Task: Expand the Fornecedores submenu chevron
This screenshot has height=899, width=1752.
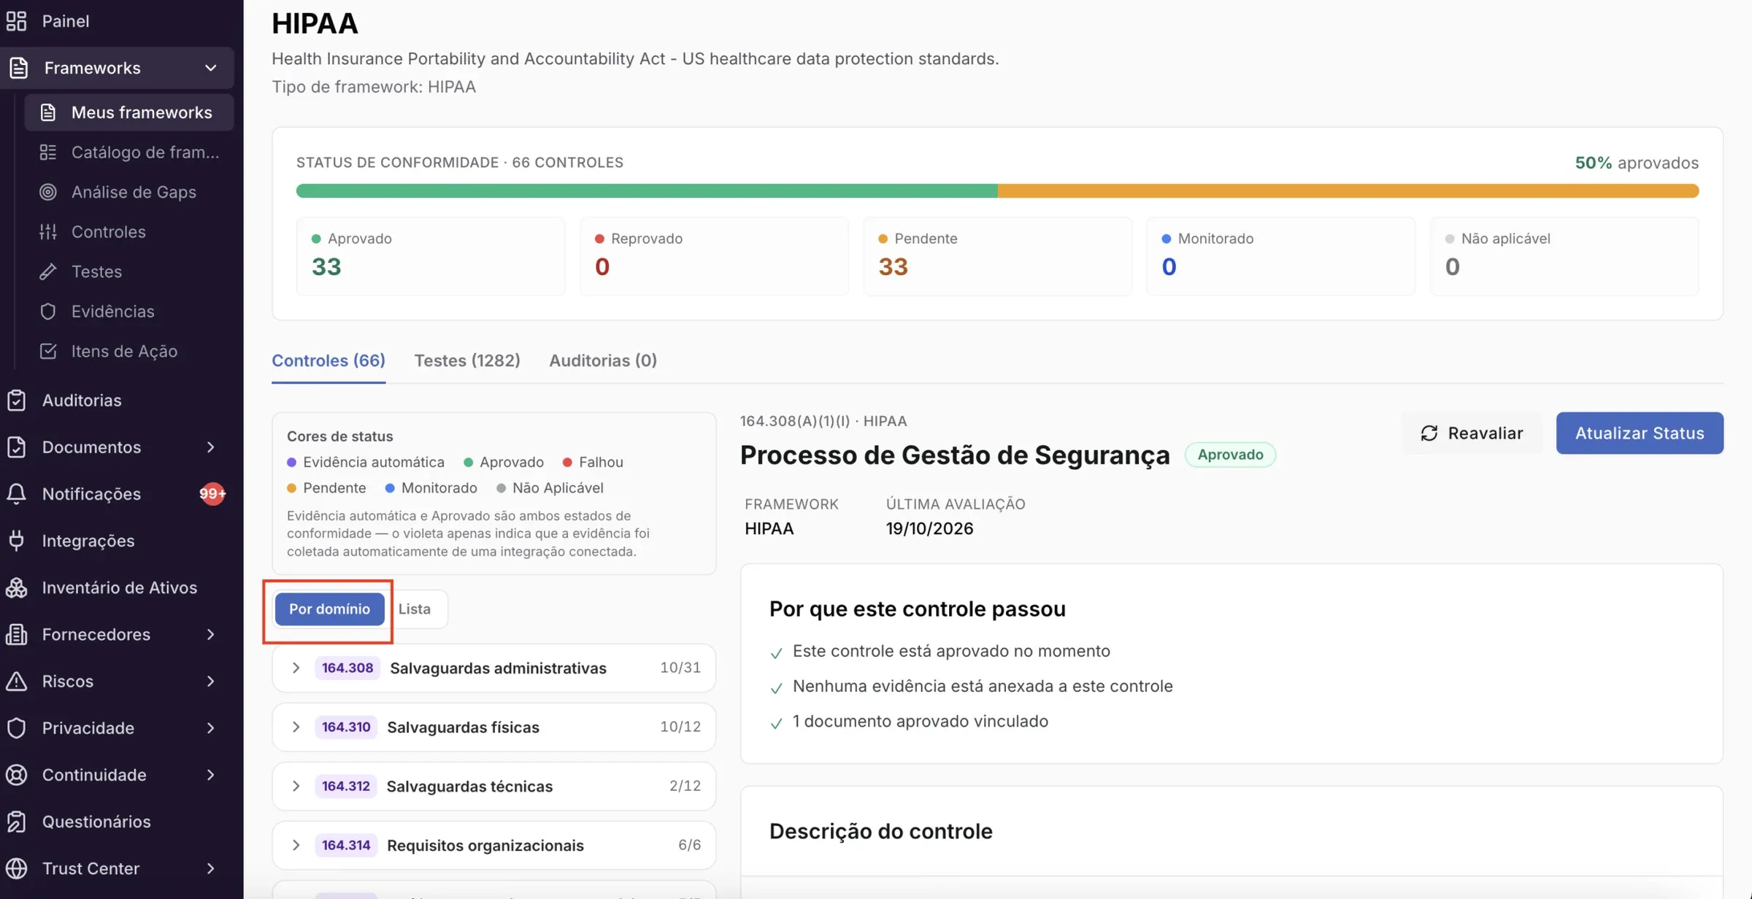Action: 211,634
